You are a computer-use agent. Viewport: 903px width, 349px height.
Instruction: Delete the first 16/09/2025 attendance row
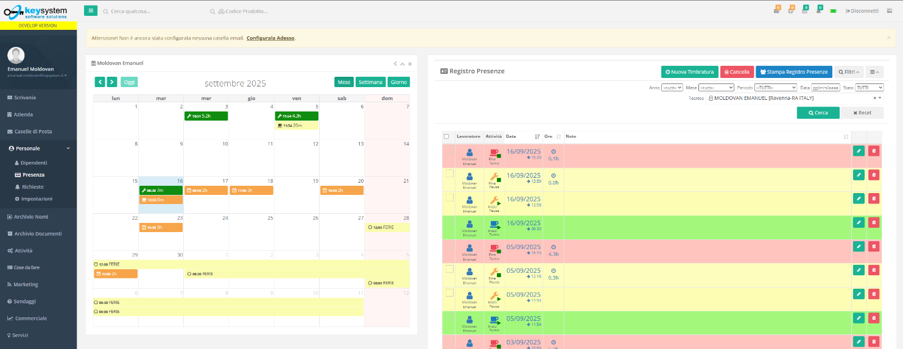(874, 151)
